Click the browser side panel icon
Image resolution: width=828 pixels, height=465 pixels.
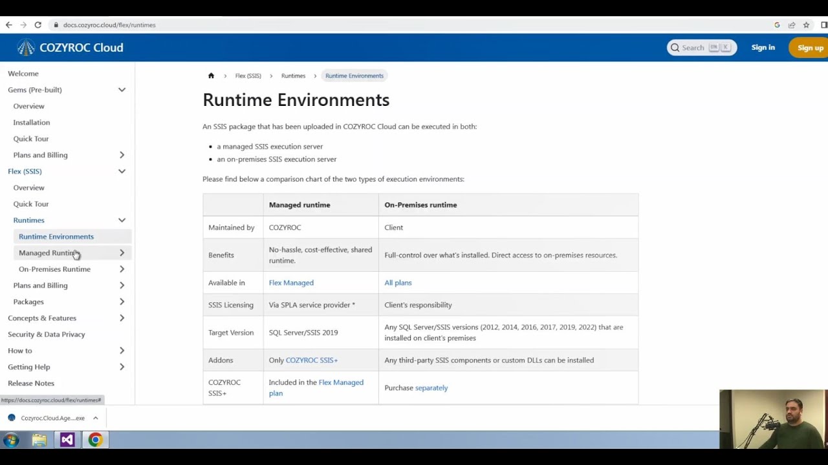click(823, 25)
